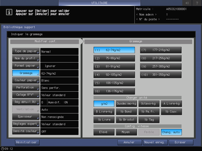Click the matricule A85C021000001 text
This screenshot has height=151, width=202.
pyautogui.click(x=176, y=9)
